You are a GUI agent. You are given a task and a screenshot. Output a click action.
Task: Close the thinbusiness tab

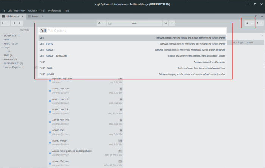pos(22,16)
